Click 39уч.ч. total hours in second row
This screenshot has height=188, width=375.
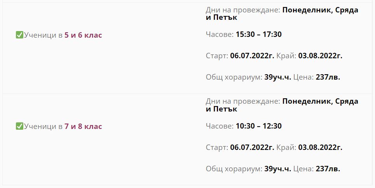[x=278, y=169]
